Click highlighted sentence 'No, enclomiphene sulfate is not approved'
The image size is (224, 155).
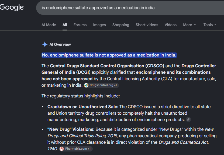109,55
